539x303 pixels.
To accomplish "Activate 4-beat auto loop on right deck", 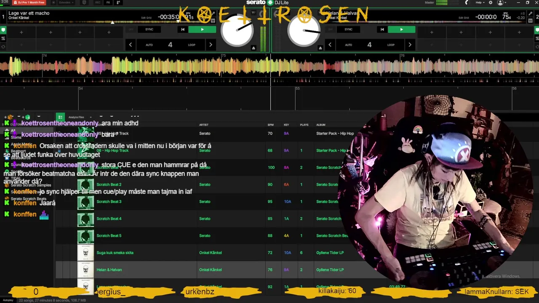I will coord(369,45).
